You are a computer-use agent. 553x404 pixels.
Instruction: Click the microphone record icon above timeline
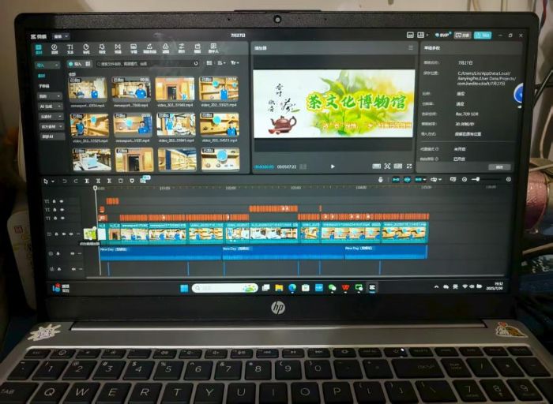coord(380,180)
